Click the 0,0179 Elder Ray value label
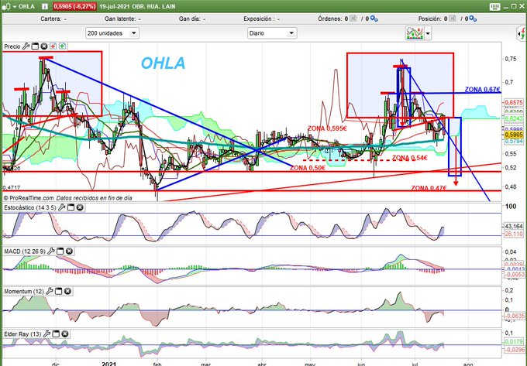This screenshot has width=527, height=366. (x=515, y=342)
